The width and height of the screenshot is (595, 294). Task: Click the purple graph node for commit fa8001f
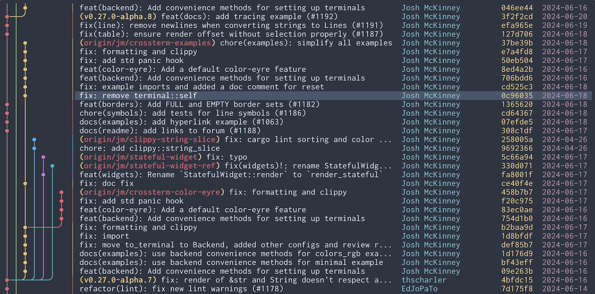coord(43,175)
